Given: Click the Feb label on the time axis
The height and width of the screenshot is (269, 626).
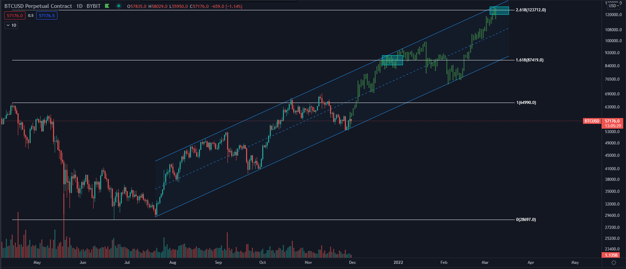Looking at the screenshot, I should click(x=444, y=263).
